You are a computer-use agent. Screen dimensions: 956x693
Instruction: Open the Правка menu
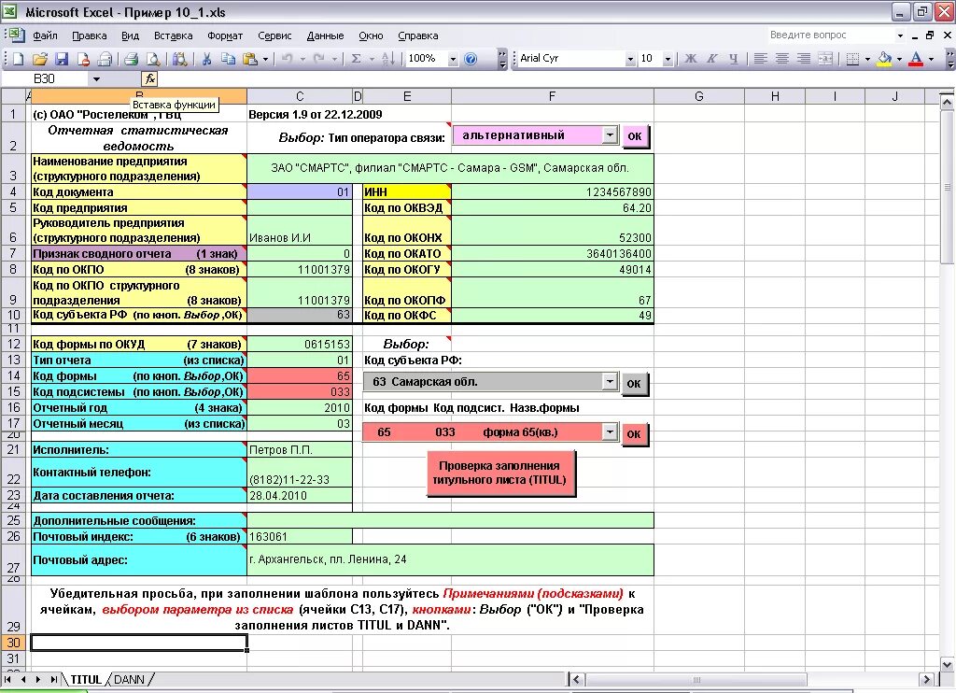(x=89, y=36)
